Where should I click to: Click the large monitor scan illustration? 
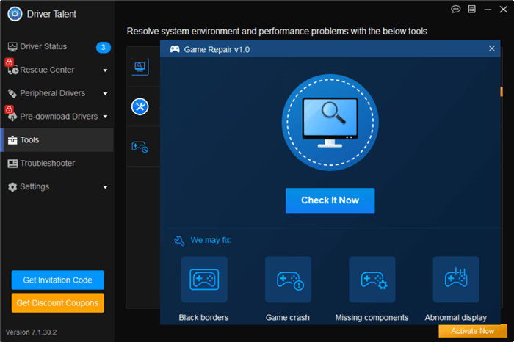point(330,122)
